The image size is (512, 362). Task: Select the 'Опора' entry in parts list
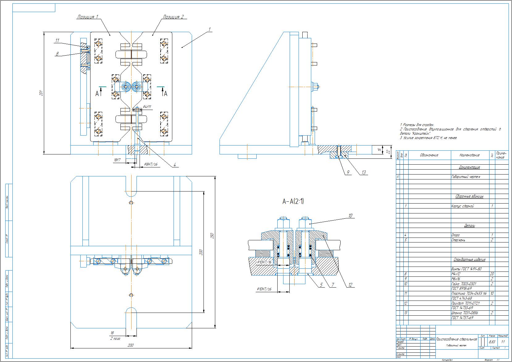click(x=455, y=235)
